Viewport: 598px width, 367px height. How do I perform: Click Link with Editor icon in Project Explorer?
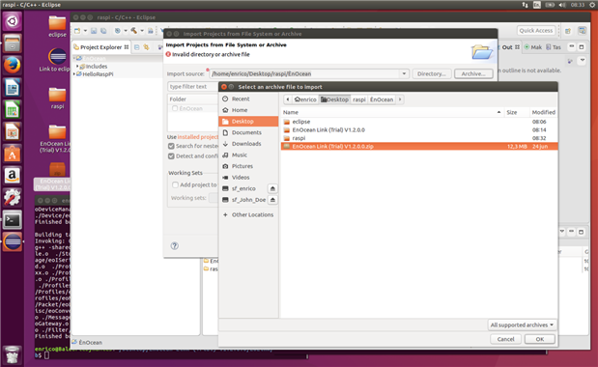(x=147, y=47)
